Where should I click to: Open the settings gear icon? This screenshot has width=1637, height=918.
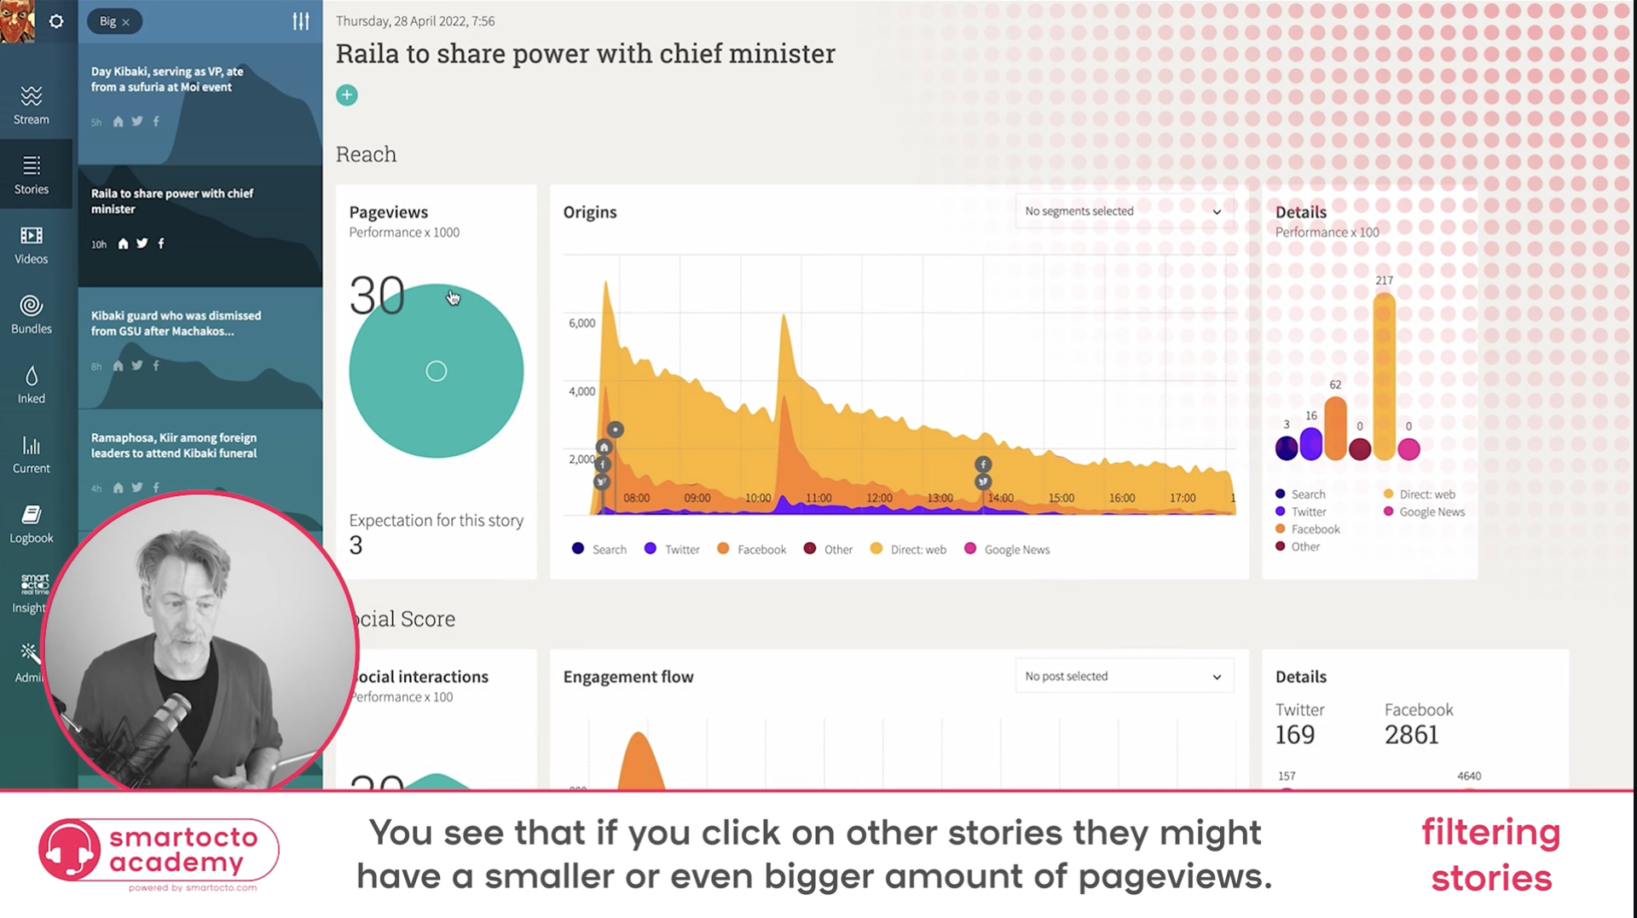[x=56, y=21]
